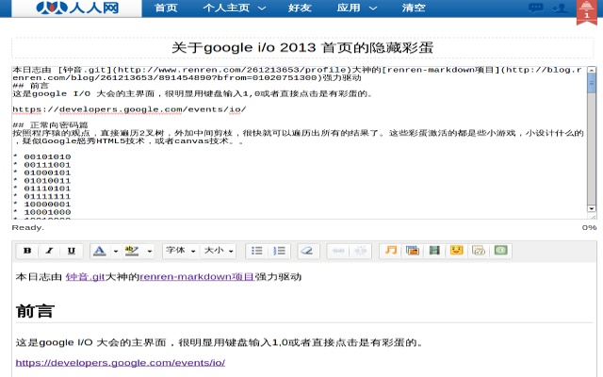Click 清空 in the navigation bar
Image resolution: width=603 pixels, height=377 pixels.
(414, 8)
